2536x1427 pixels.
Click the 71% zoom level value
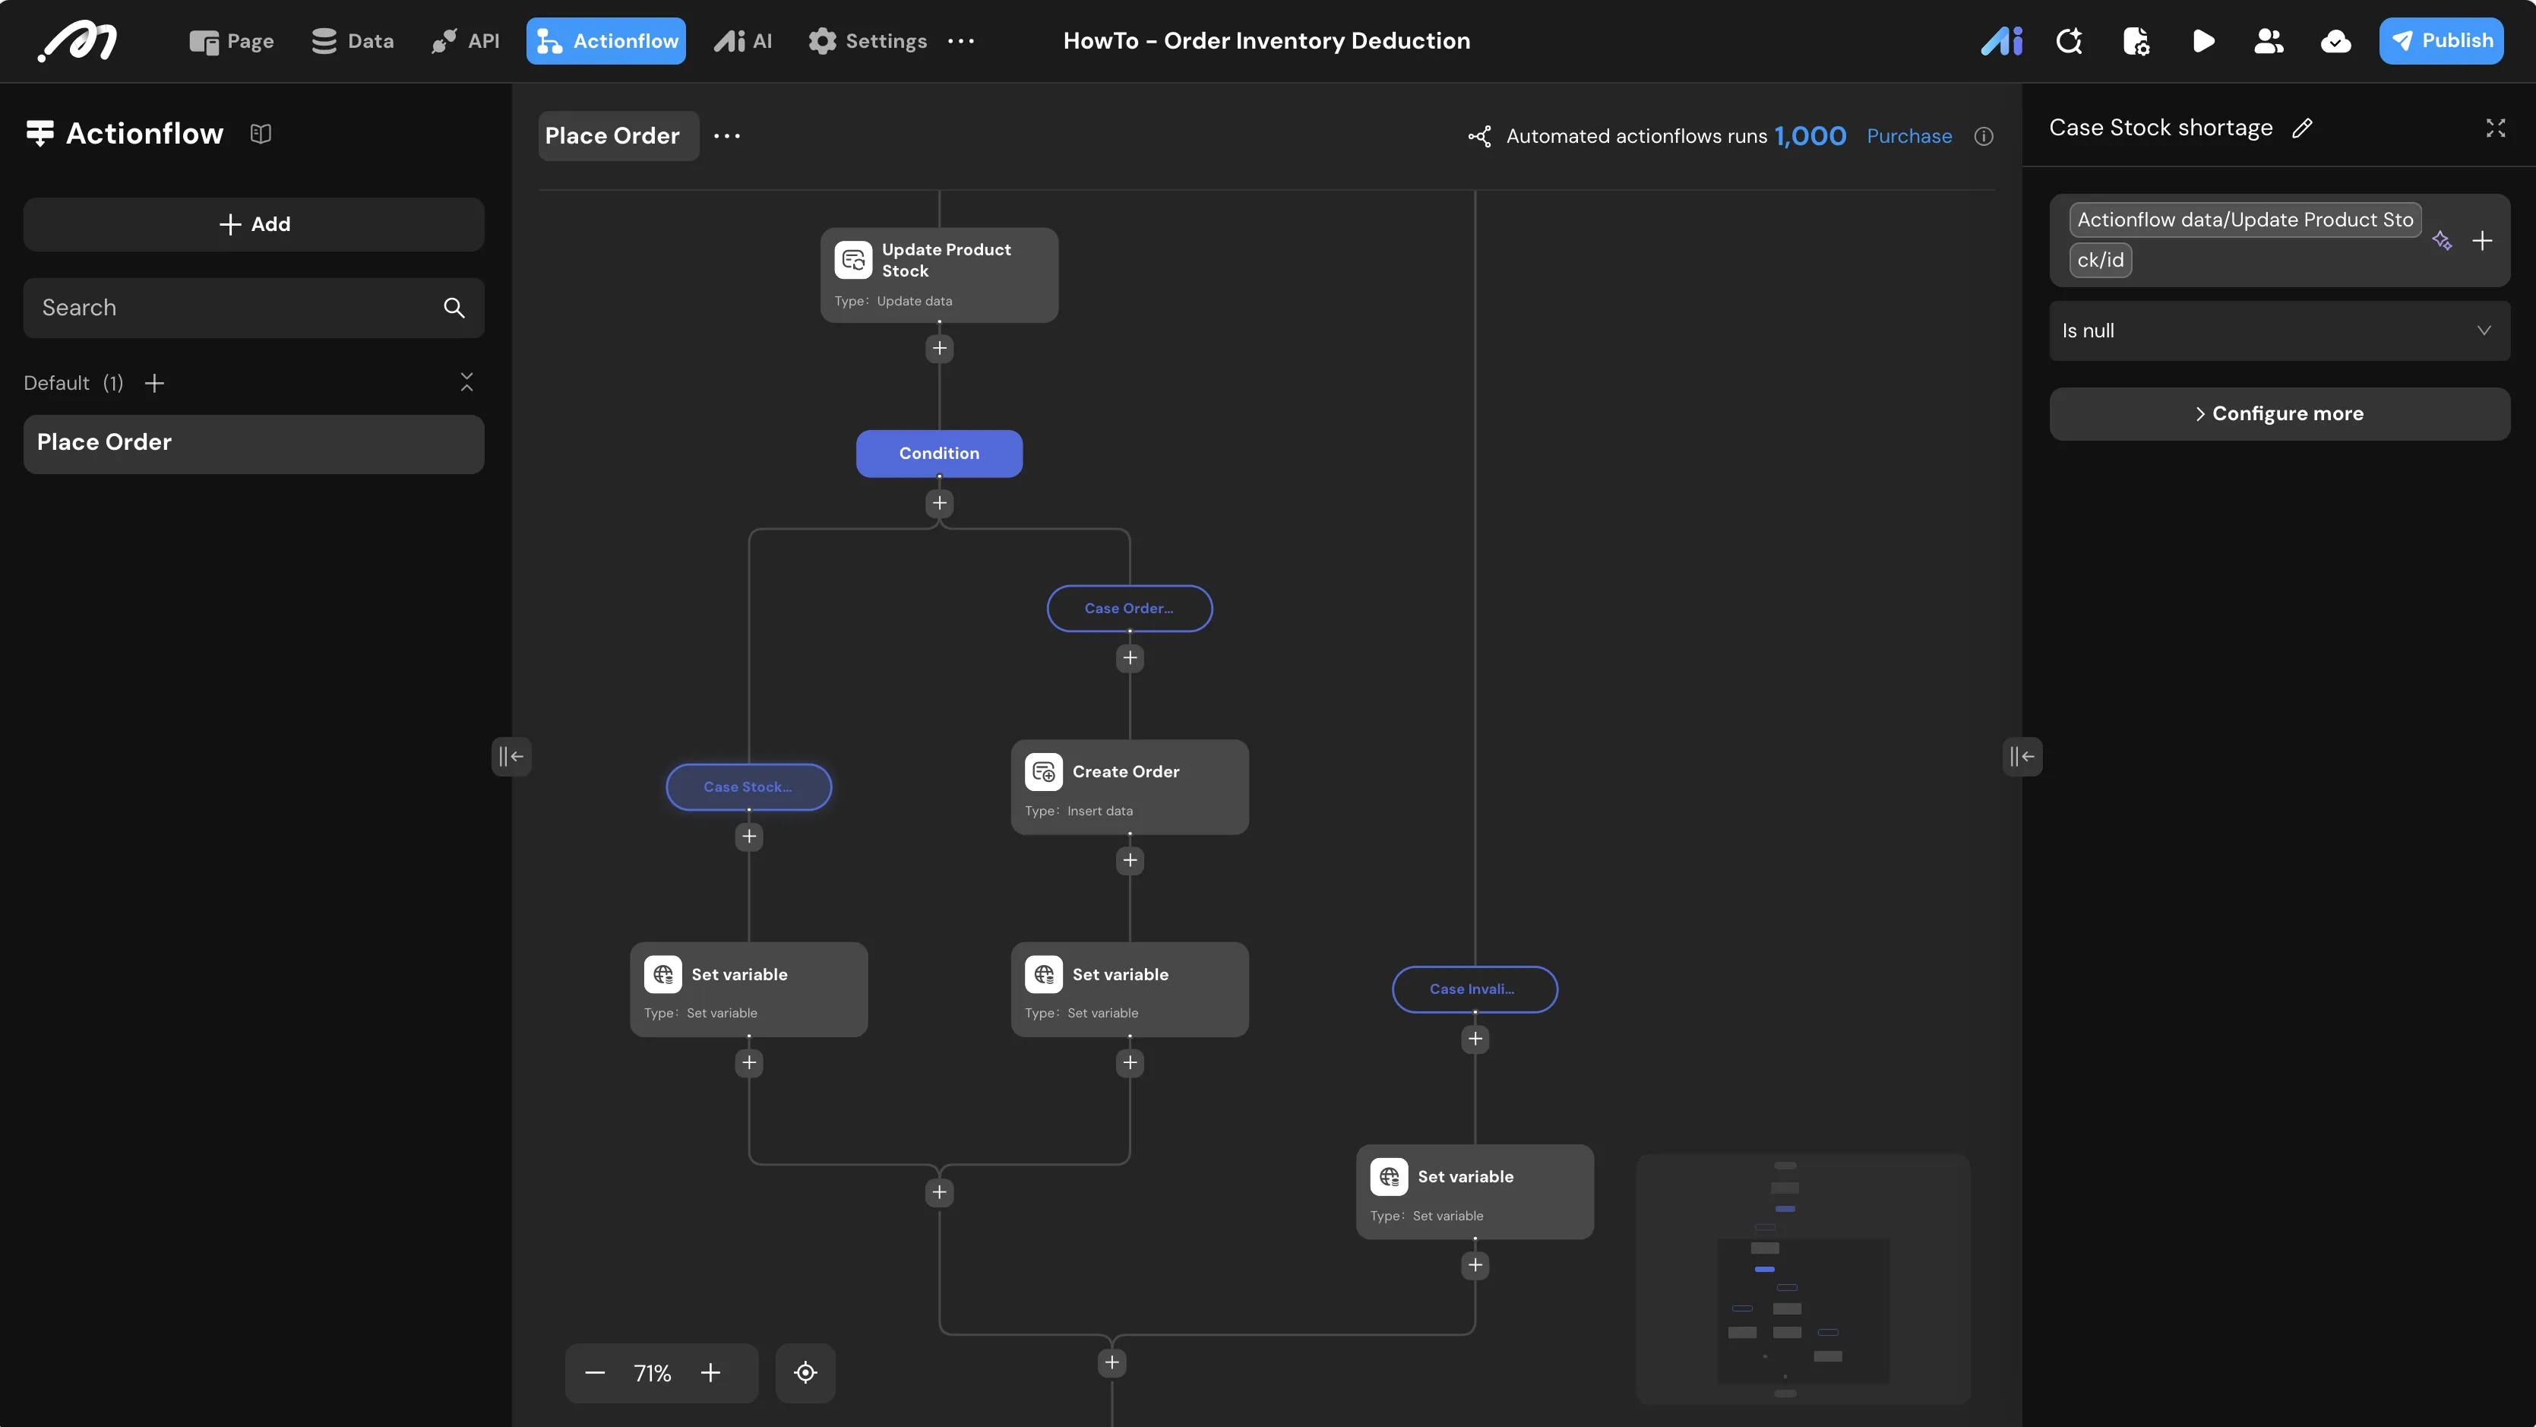pos(653,1373)
